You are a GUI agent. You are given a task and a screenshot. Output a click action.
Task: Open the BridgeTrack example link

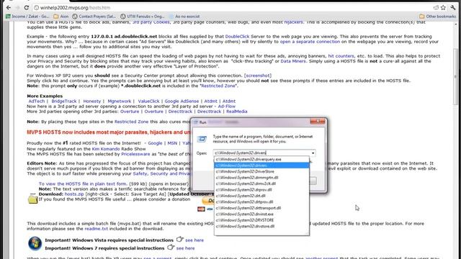tap(64, 101)
